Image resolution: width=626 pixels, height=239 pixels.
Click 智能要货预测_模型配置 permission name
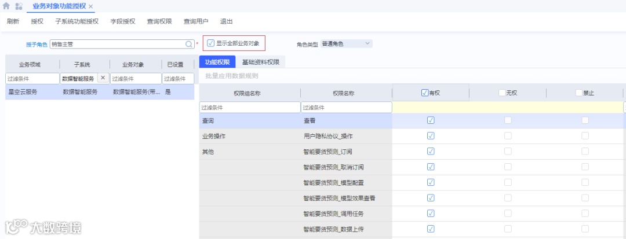pyautogui.click(x=333, y=183)
